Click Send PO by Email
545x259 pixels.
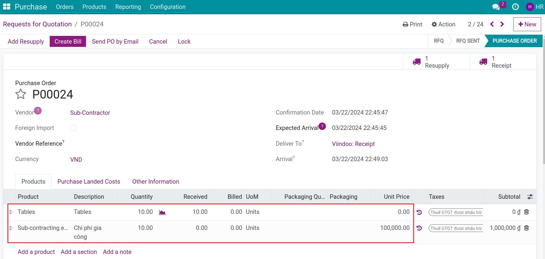[115, 42]
